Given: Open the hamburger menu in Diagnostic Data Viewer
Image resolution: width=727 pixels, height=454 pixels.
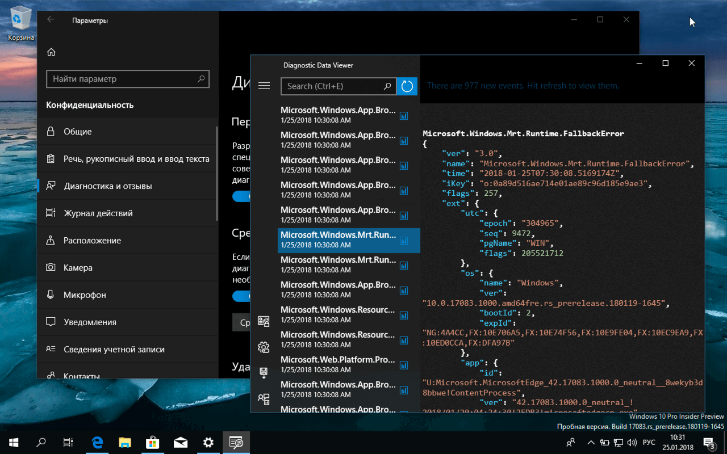Looking at the screenshot, I should point(264,86).
